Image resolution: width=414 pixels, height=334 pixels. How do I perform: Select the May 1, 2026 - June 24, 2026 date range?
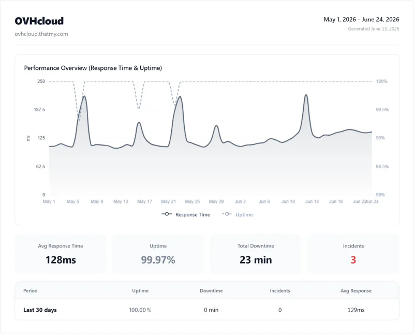click(x=361, y=20)
